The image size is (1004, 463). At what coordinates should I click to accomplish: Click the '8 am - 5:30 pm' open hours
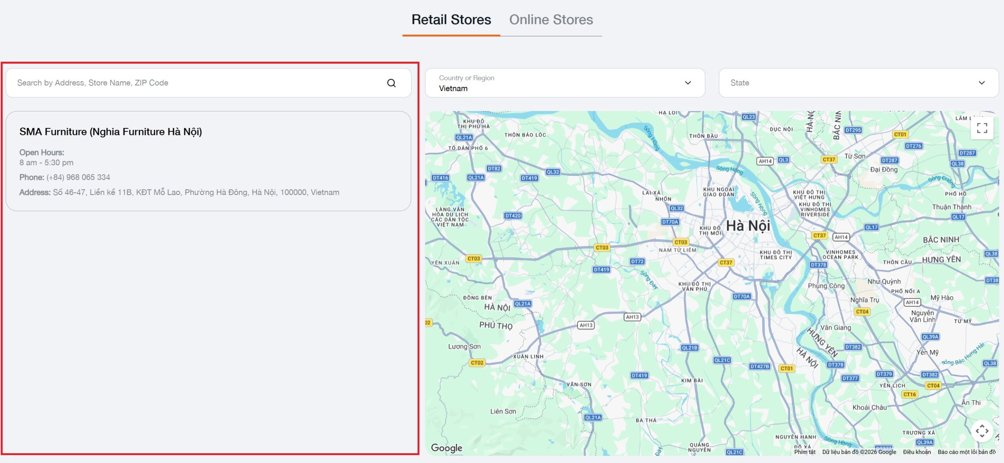coord(46,162)
